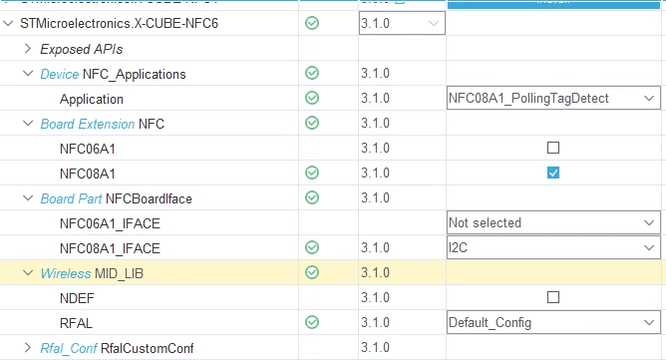666x360 pixels.
Task: Open the NFC06A1_IFACE Not selected dropdown
Action: (x=553, y=223)
